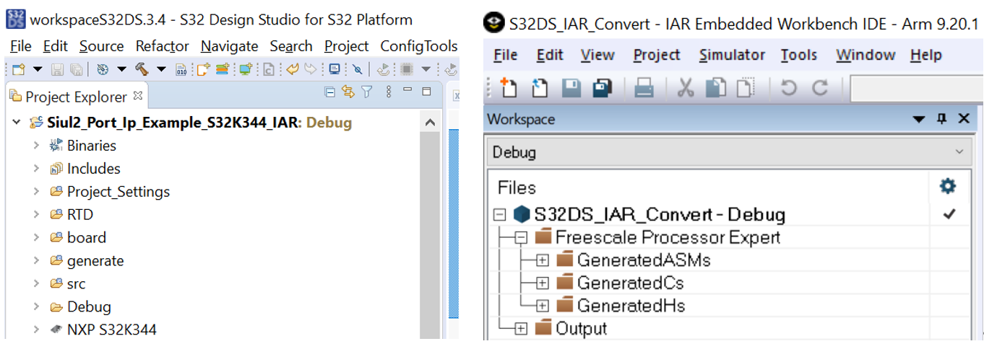
Task: Open the Simulator menu in IAR
Action: [732, 55]
